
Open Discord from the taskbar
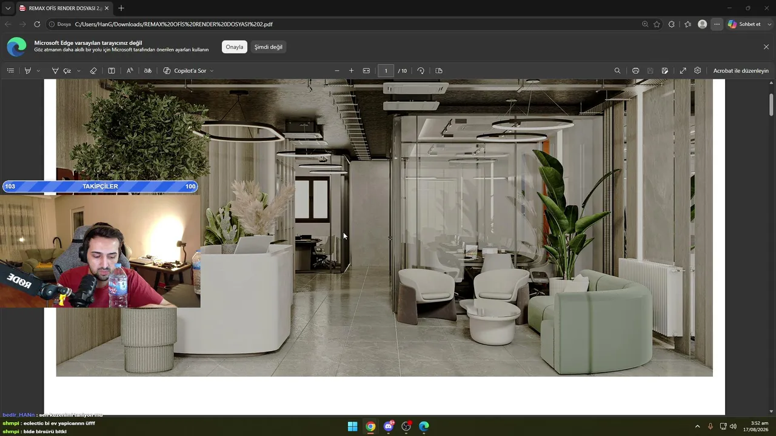(389, 426)
